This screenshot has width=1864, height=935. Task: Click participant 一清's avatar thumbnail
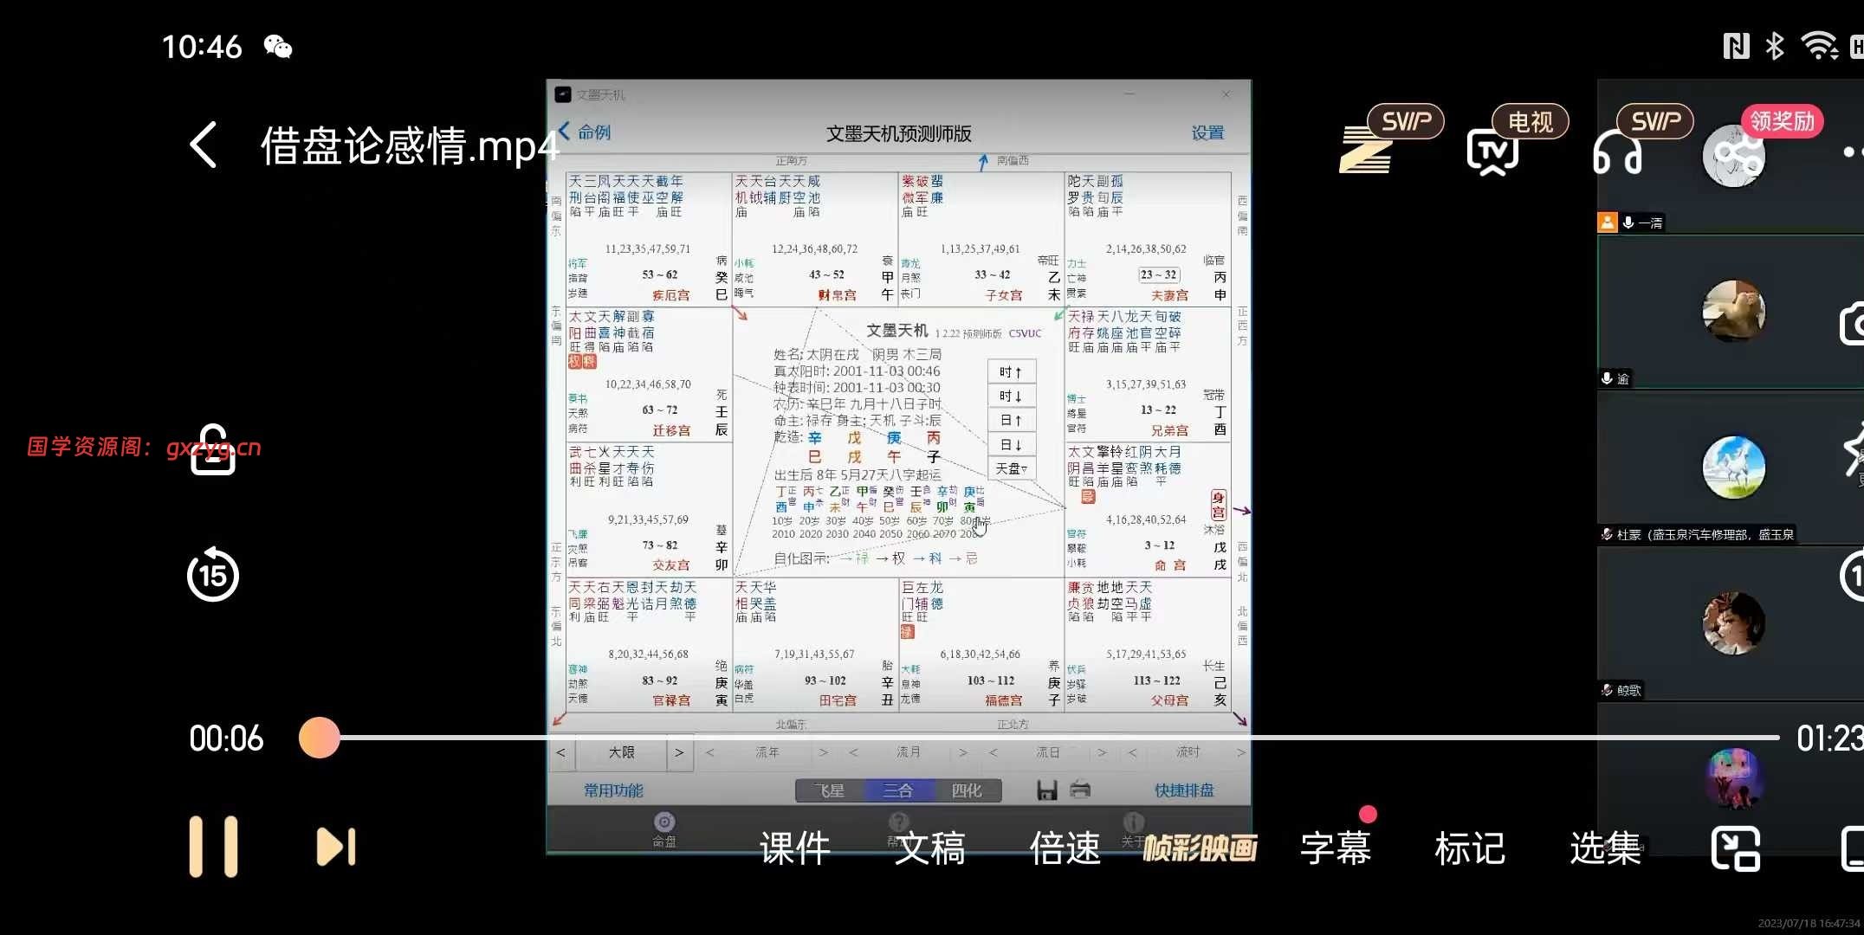point(1734,156)
